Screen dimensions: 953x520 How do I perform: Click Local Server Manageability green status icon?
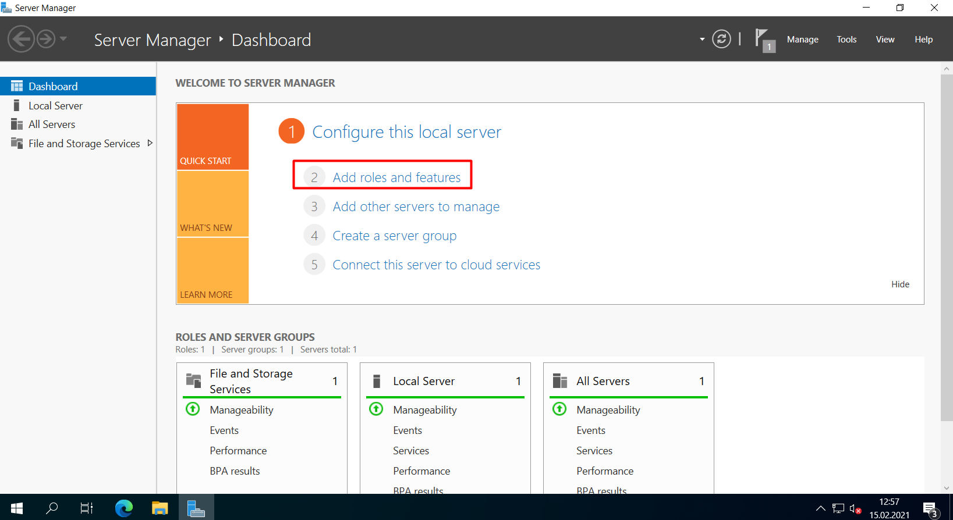tap(376, 409)
